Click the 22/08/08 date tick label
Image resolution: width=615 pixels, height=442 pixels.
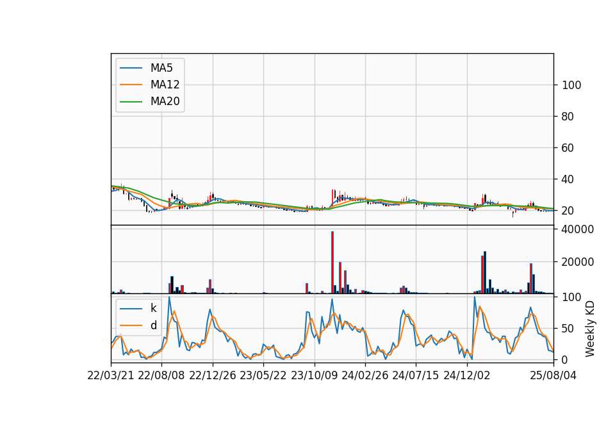(161, 375)
